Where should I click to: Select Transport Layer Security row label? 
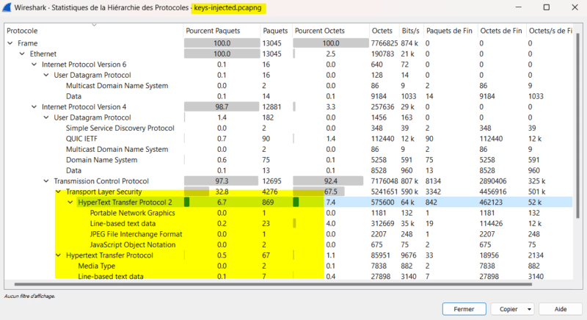point(103,192)
